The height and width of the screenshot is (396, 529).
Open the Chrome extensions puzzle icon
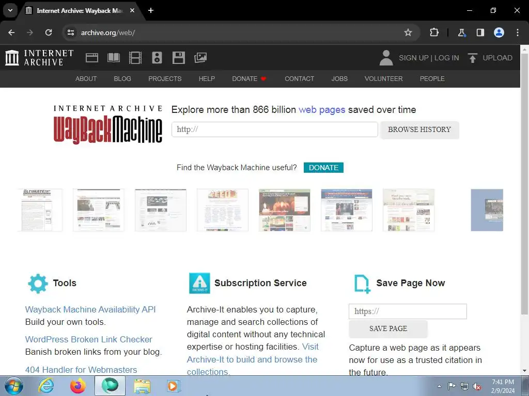point(434,32)
